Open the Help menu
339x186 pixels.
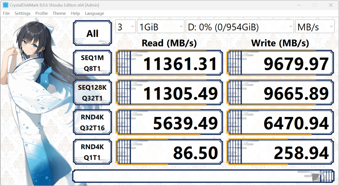click(75, 13)
